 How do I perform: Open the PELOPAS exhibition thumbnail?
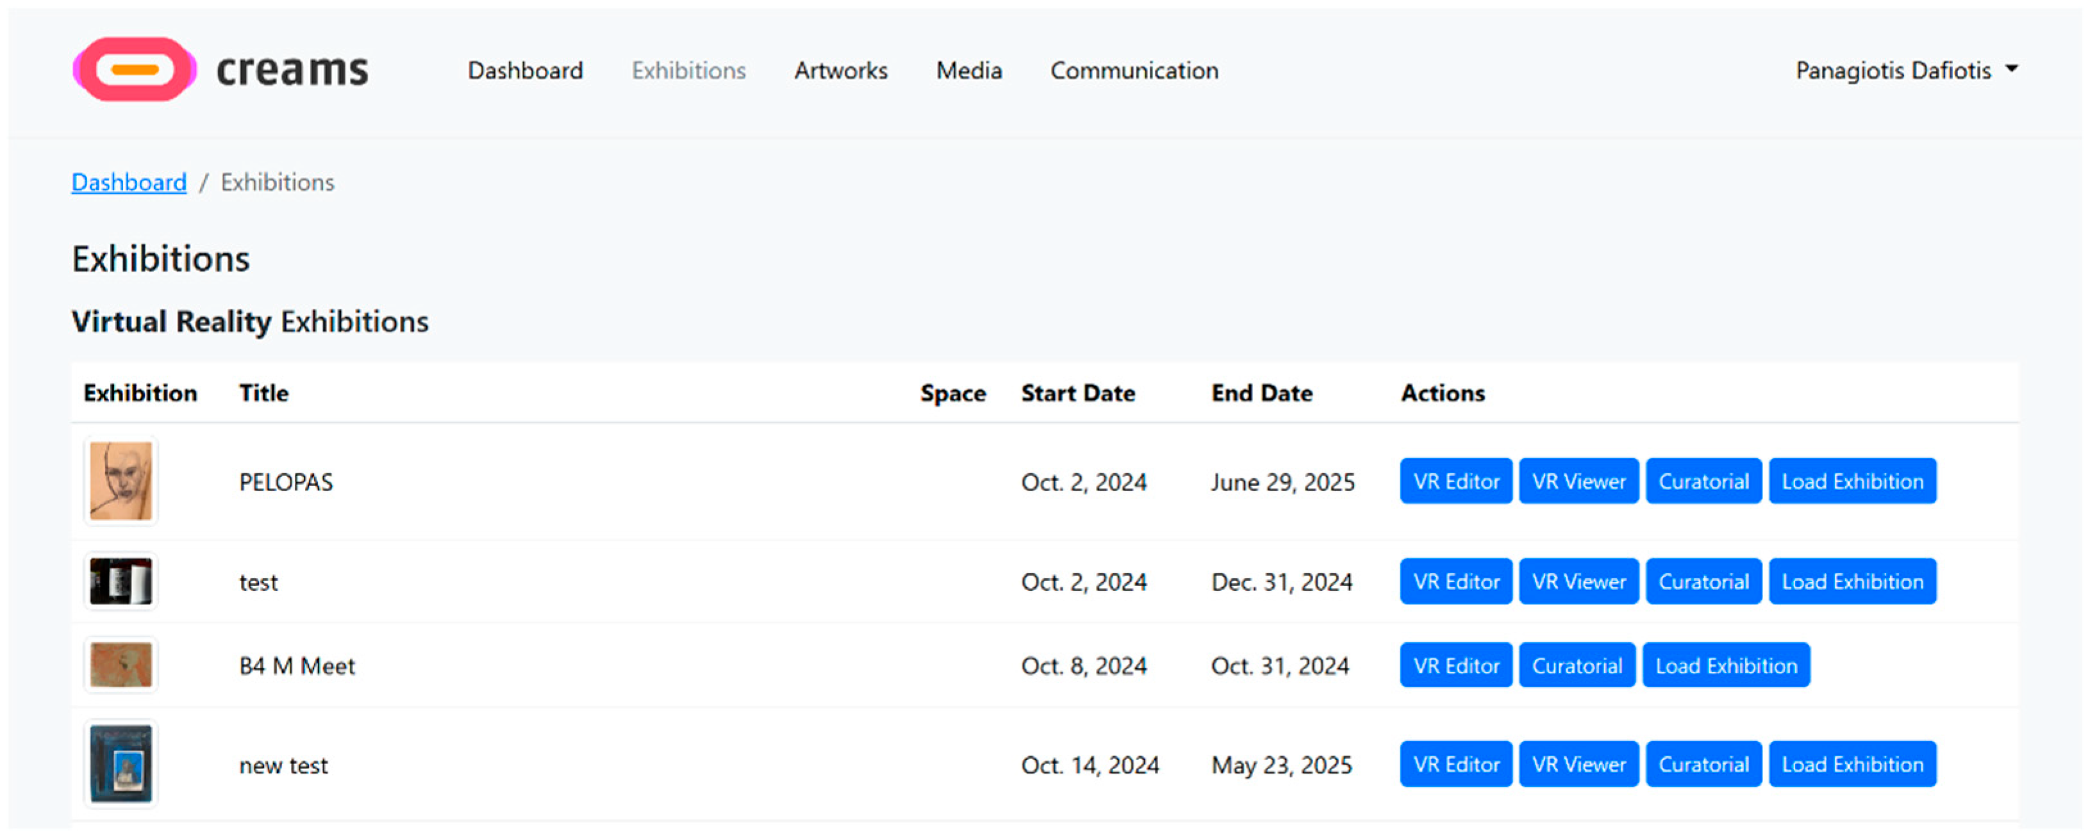(x=121, y=481)
